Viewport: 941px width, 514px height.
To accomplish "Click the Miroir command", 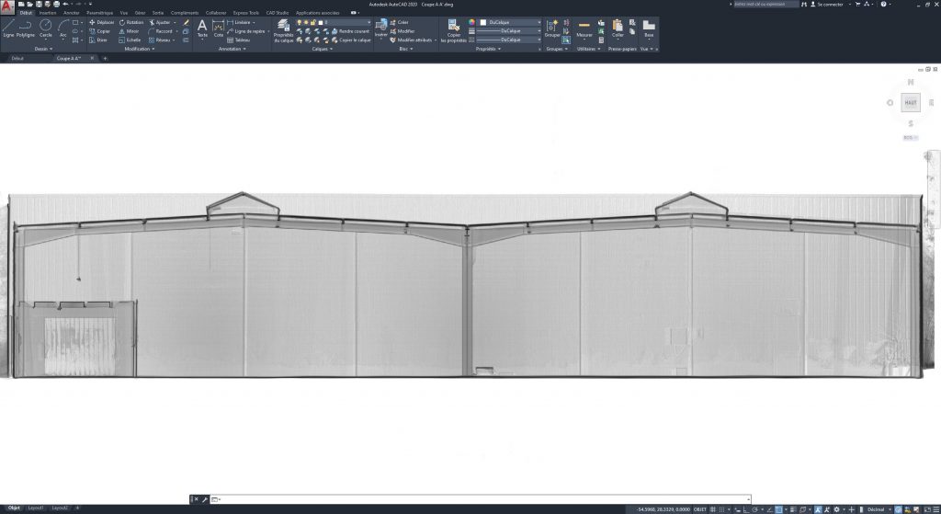I will point(129,31).
